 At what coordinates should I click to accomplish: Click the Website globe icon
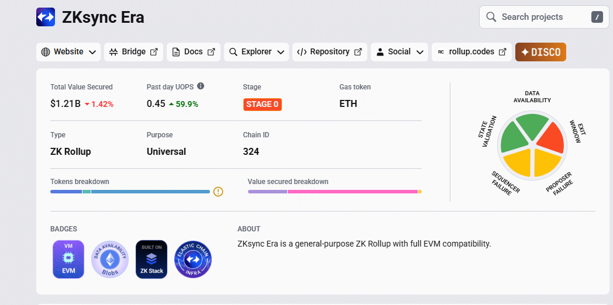click(x=46, y=52)
